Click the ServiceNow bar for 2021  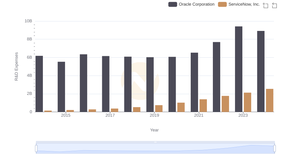[x=203, y=105]
